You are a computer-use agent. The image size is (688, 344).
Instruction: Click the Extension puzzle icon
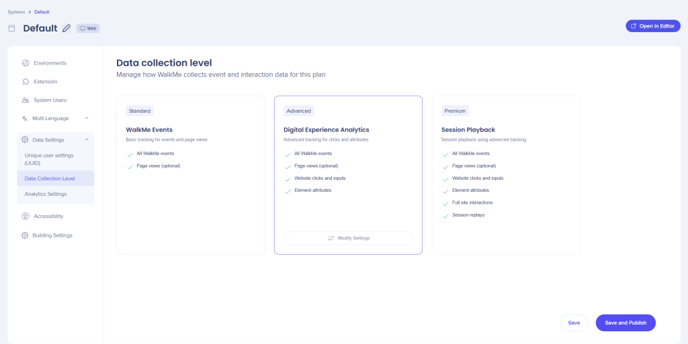click(25, 82)
